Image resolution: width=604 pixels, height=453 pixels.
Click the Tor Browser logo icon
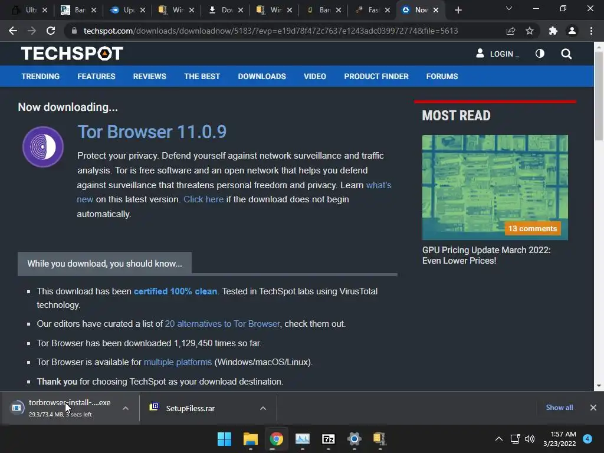pyautogui.click(x=42, y=147)
